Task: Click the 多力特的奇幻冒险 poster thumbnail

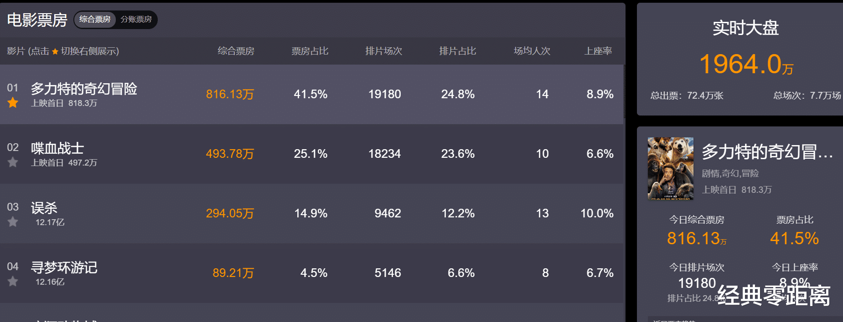Action: coord(671,168)
